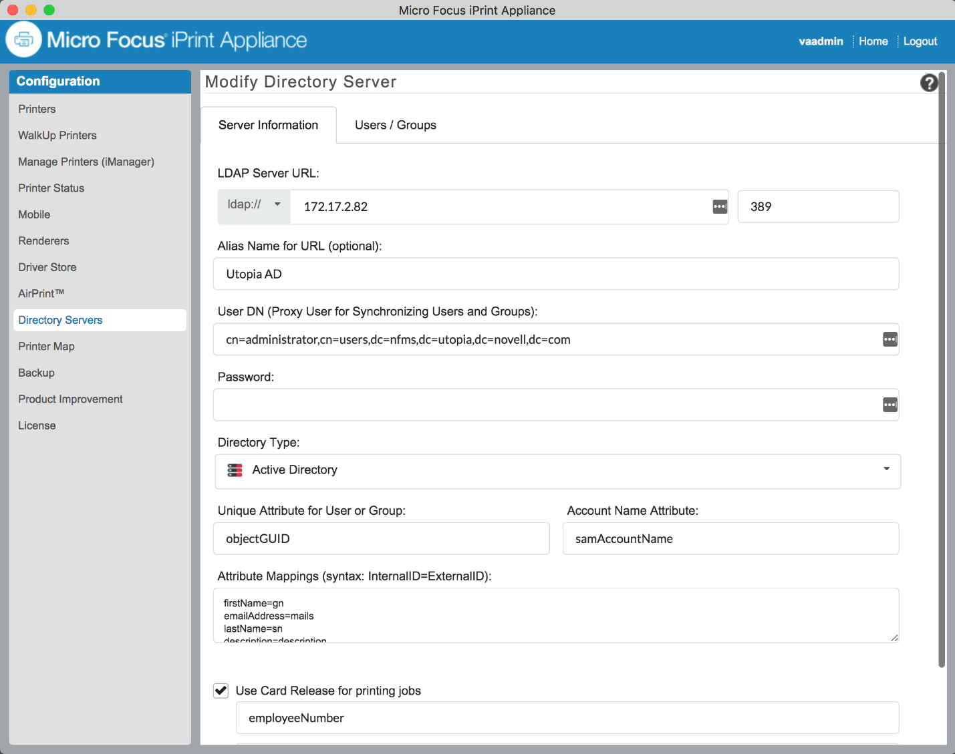Click the macOS window zoom button
Image resolution: width=955 pixels, height=754 pixels.
tap(49, 10)
